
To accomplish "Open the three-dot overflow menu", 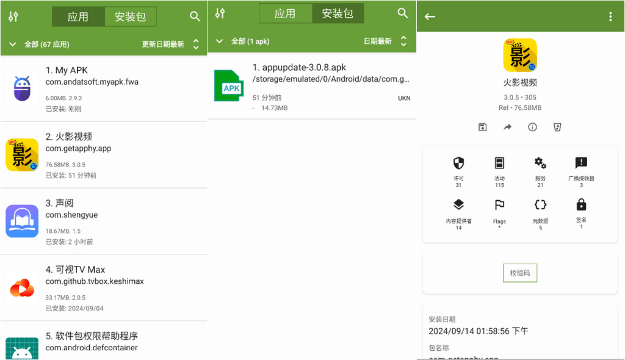I will coord(610,16).
